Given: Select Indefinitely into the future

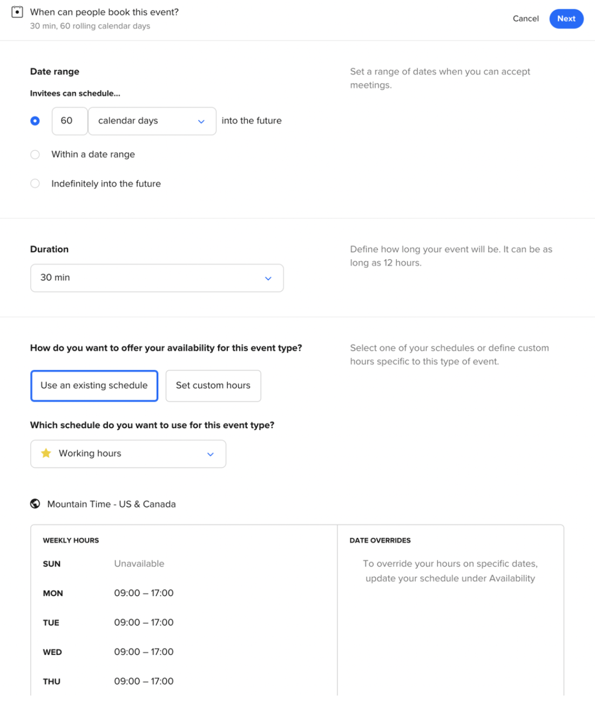Looking at the screenshot, I should tap(35, 184).
